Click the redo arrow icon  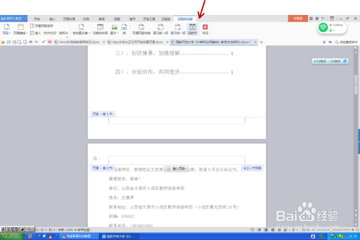pyautogui.click(x=36, y=42)
